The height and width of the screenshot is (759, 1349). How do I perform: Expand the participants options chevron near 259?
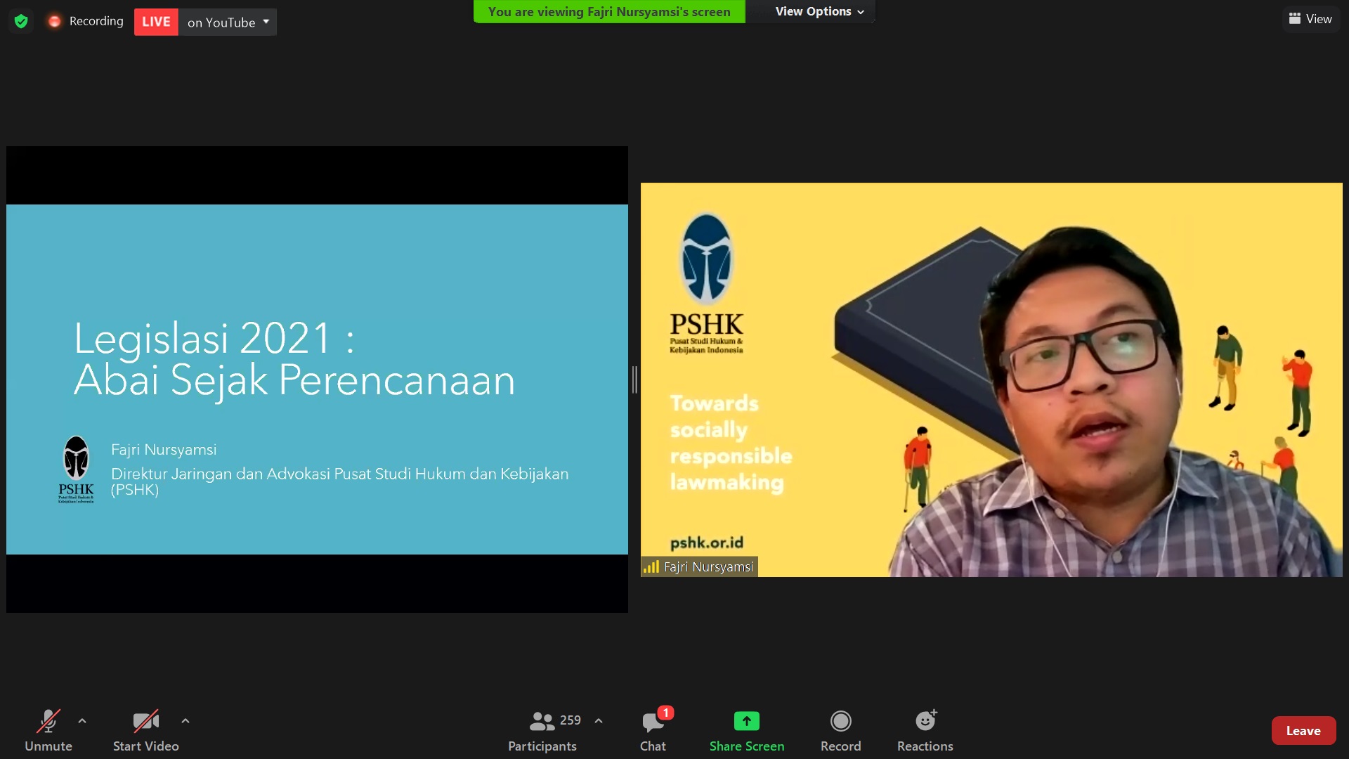tap(599, 721)
